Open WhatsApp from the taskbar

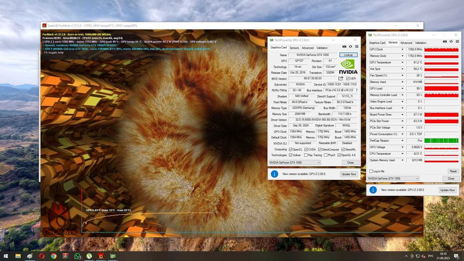[x=77, y=256]
